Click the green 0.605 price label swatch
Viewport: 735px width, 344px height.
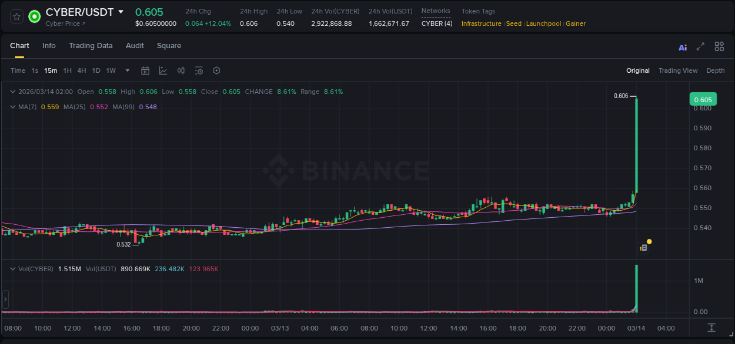[x=703, y=99]
